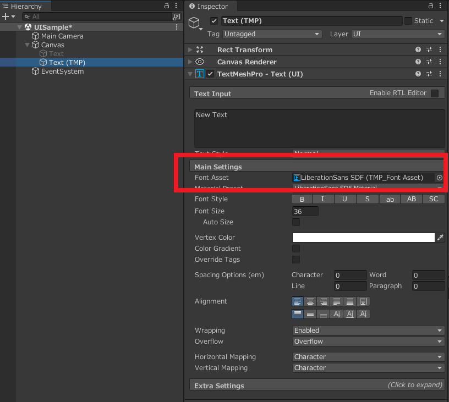Set vertical alignment to bottom
Viewport: 449px width, 402px height.
click(324, 314)
